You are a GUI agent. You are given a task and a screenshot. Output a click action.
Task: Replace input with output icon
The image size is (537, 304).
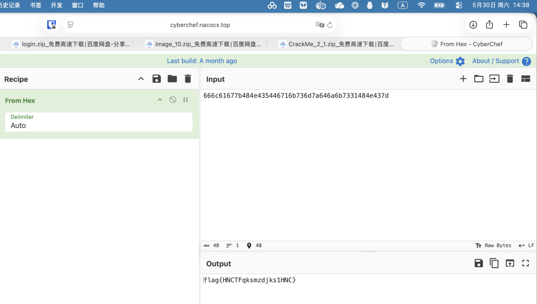(x=510, y=263)
